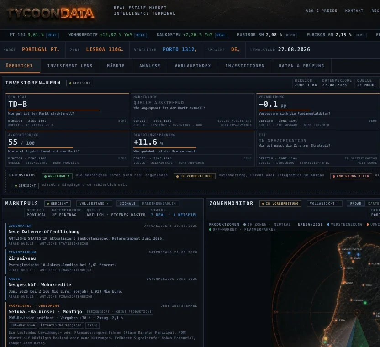The image size is (380, 347).
Task: Click the radar center crosshair circle
Action: pyautogui.click(x=357, y=313)
